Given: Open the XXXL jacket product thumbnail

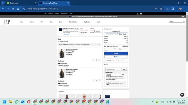Looking at the screenshot, I should (x=62, y=73).
